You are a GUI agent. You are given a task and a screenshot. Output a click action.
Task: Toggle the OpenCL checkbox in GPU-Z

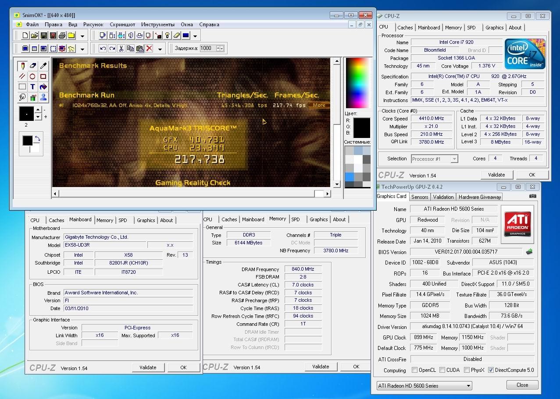[x=414, y=370]
